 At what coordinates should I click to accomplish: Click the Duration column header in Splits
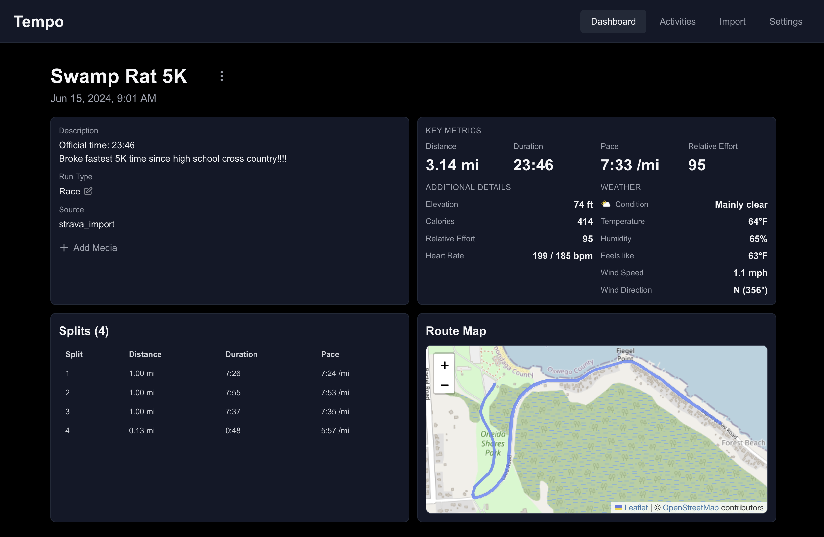(241, 354)
